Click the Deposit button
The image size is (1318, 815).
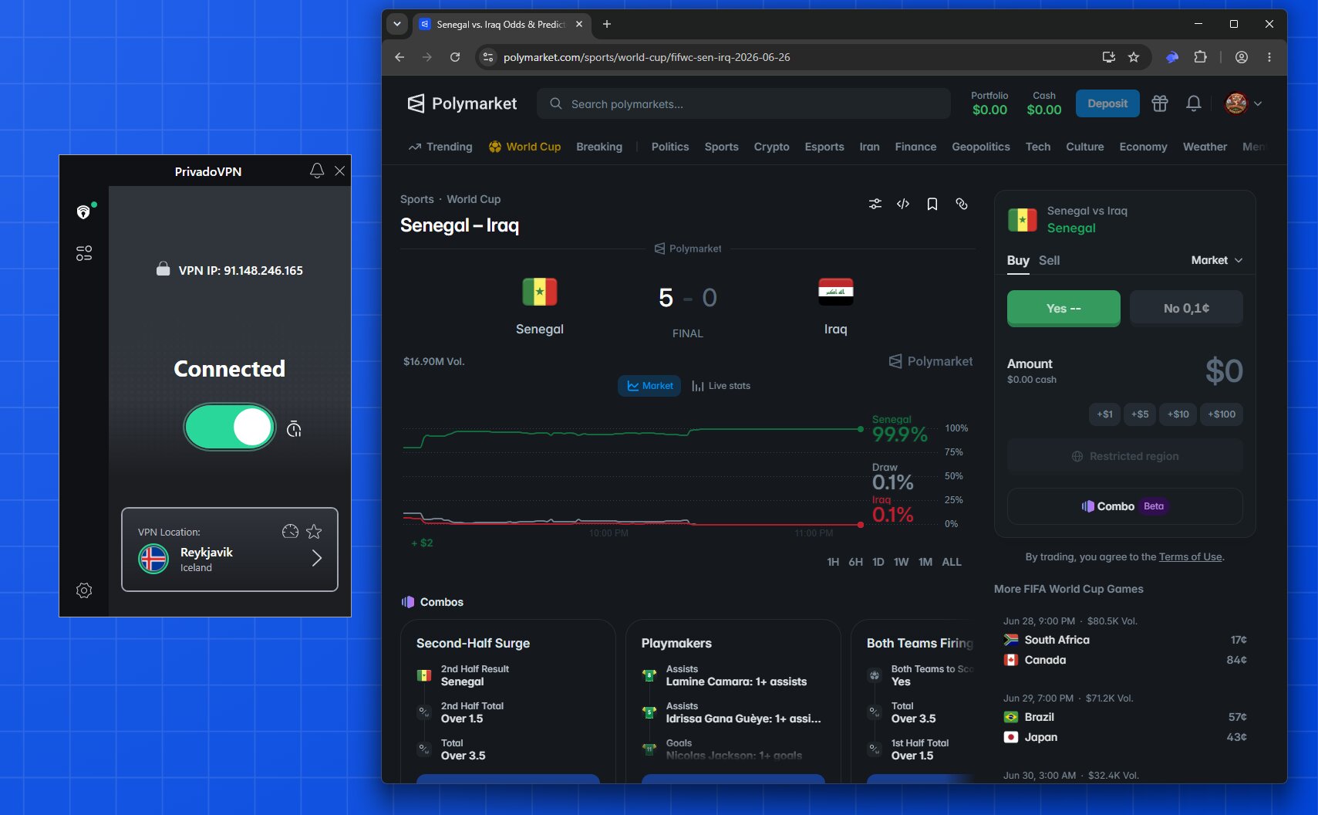pos(1107,103)
